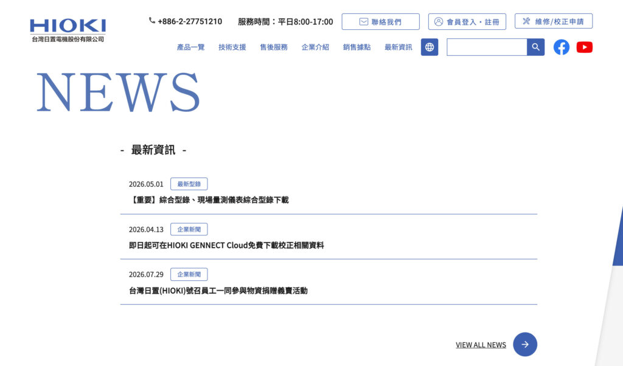Open 銷售據點 menu
The width and height of the screenshot is (623, 366).
[357, 47]
